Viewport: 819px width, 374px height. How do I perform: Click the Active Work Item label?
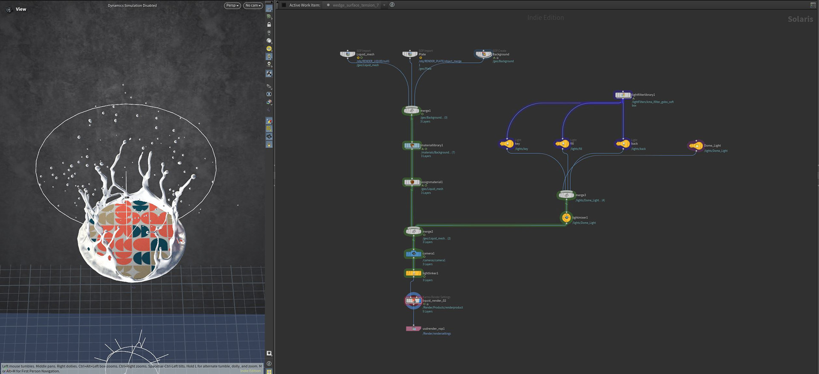coord(305,5)
